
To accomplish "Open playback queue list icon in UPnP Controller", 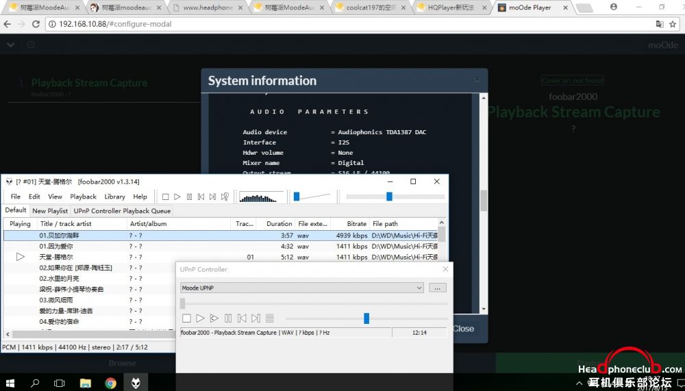I will [x=270, y=318].
